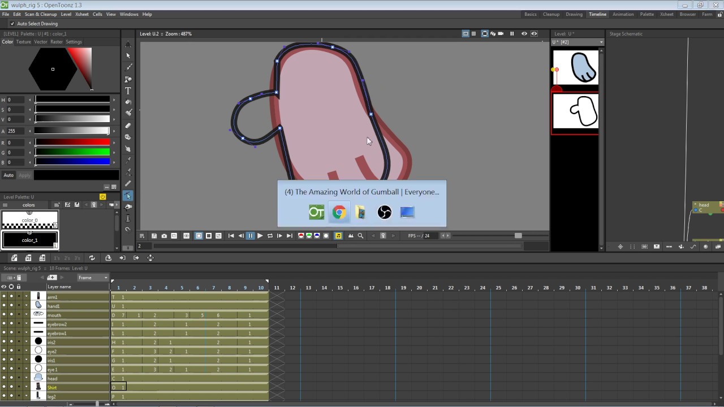Open the File menu
Viewport: 724px width, 407px height.
coord(5,14)
